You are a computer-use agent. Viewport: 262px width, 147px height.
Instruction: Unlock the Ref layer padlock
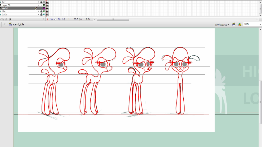(x=41, y=2)
